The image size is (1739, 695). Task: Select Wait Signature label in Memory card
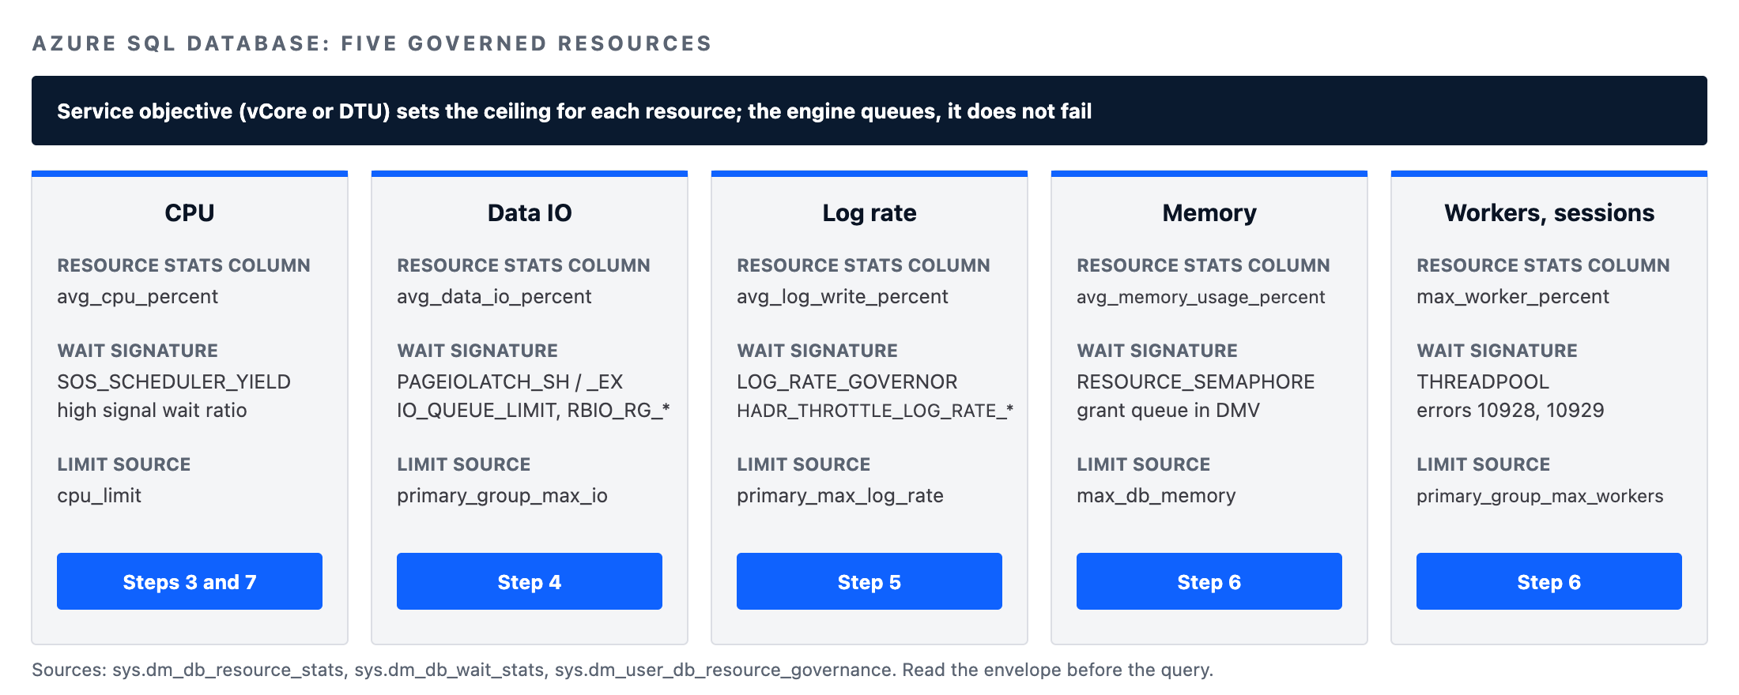pyautogui.click(x=1157, y=351)
